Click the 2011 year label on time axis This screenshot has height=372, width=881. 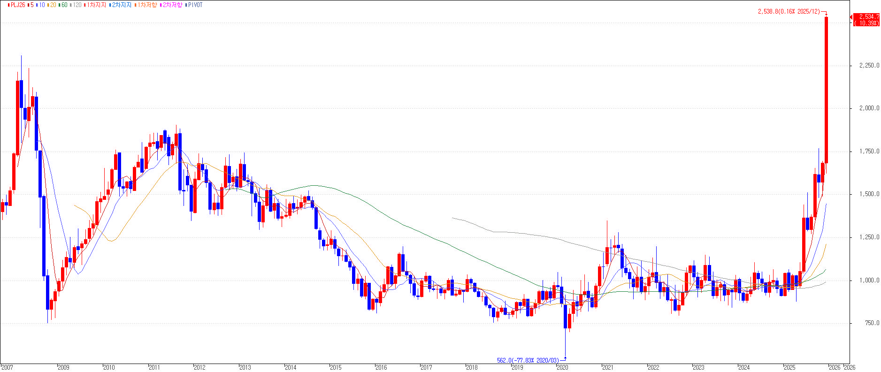[x=154, y=367]
